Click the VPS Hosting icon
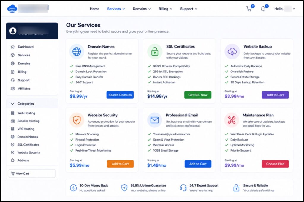Viewport: 304px width, 202px height. click(12, 129)
